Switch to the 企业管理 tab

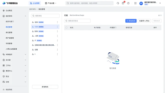tap(35, 3)
